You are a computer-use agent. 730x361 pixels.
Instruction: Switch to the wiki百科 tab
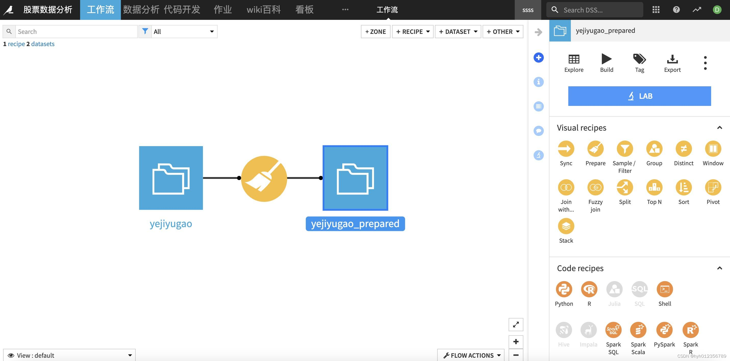coord(263,10)
